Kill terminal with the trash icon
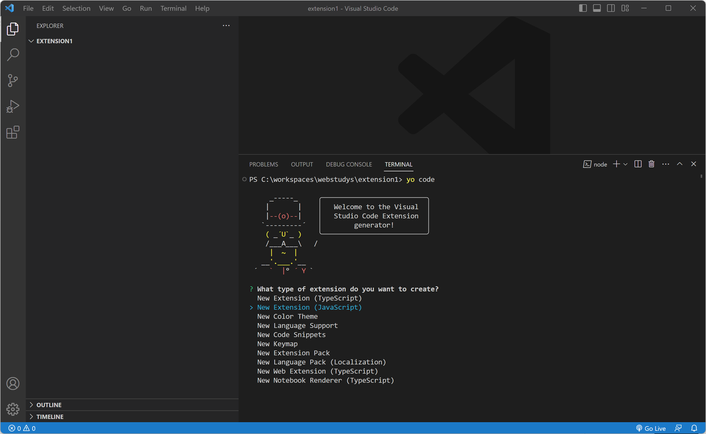This screenshot has height=434, width=706. pos(651,164)
